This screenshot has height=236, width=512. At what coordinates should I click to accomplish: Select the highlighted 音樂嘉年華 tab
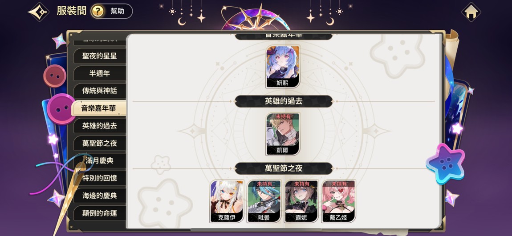(x=98, y=108)
